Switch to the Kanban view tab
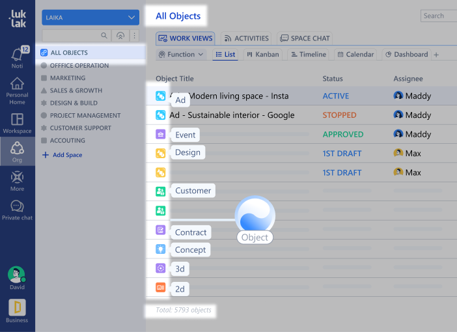Image resolution: width=457 pixels, height=332 pixels. (263, 55)
